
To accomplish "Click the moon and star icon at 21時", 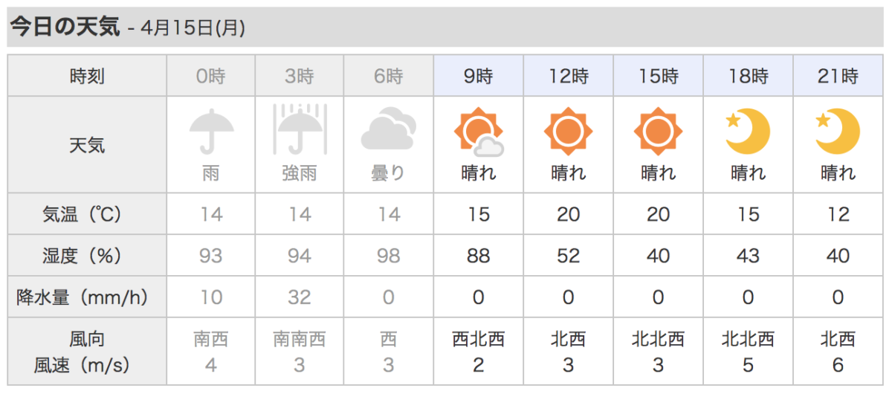I will [x=838, y=131].
